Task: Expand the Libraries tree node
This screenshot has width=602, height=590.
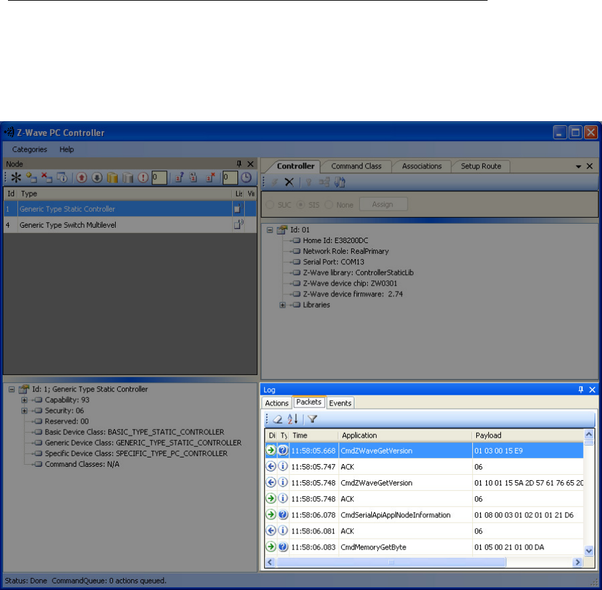Action: (x=283, y=305)
